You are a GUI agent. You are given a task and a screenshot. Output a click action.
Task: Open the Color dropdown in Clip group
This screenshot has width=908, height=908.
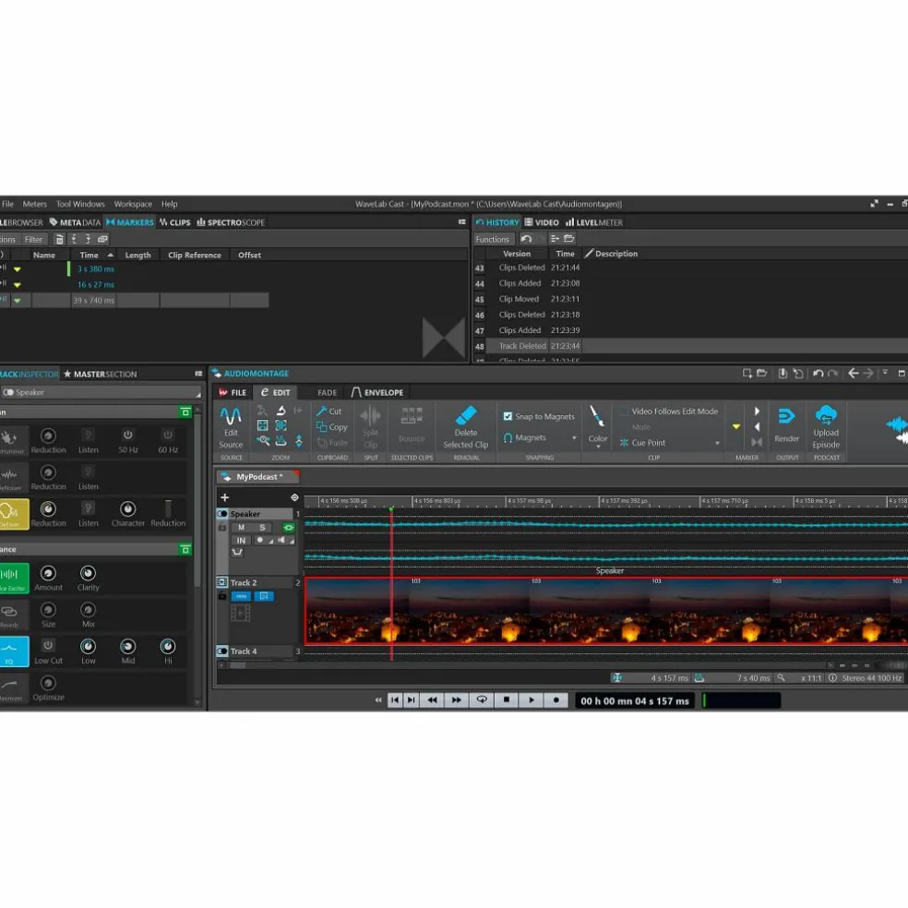tap(598, 447)
